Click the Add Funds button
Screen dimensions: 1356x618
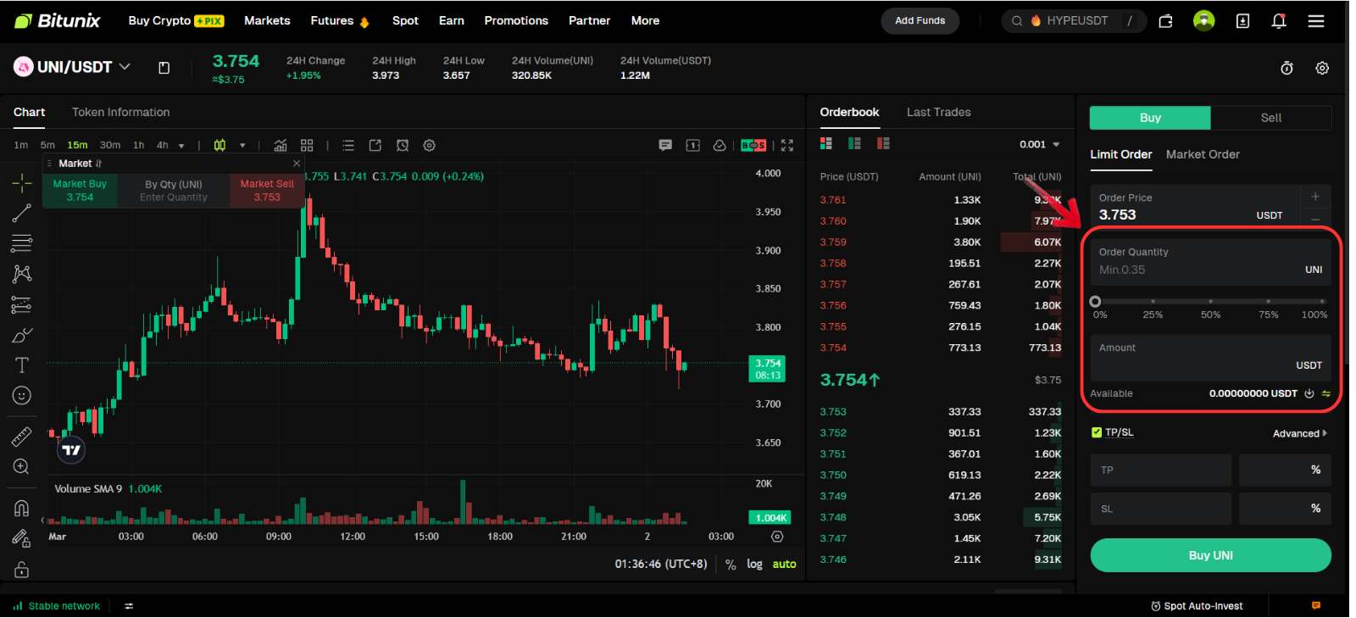click(x=920, y=20)
